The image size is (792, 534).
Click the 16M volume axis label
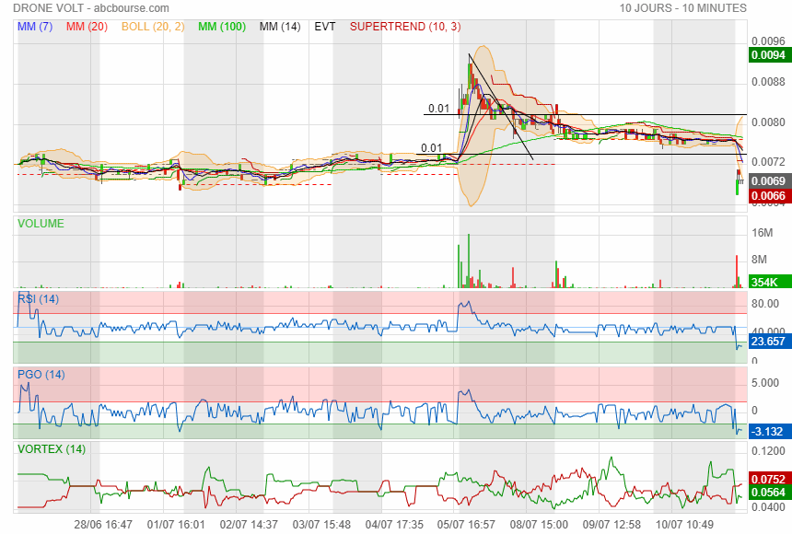(763, 232)
